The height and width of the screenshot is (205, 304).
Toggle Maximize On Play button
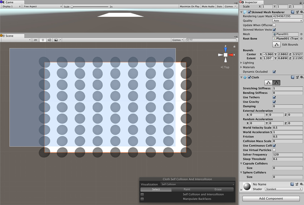[190, 6]
